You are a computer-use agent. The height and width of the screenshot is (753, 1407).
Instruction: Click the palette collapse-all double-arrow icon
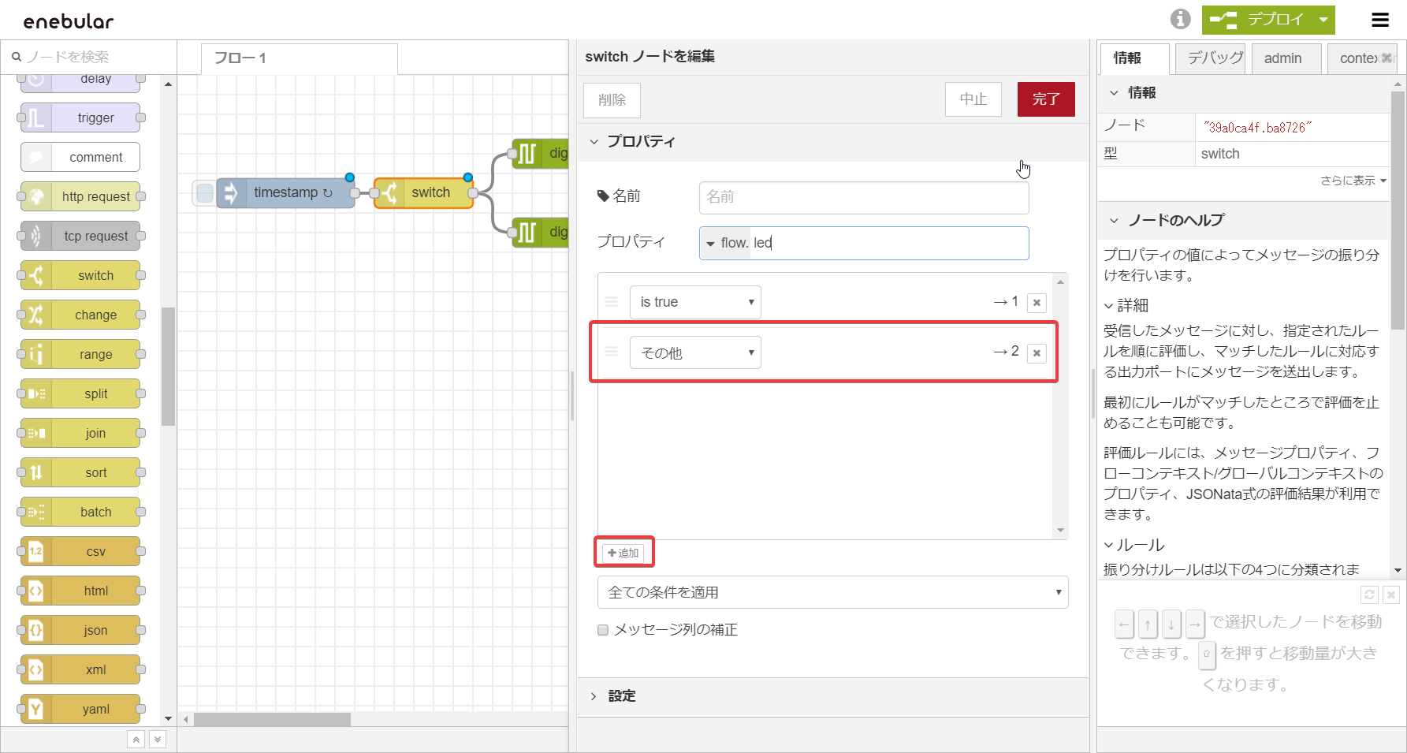[136, 739]
